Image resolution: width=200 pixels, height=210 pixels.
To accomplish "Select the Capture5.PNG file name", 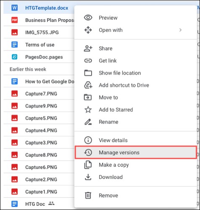I will tap(41, 118).
